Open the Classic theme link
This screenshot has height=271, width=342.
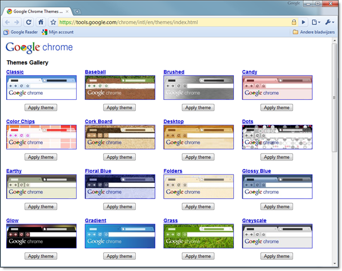(x=15, y=72)
